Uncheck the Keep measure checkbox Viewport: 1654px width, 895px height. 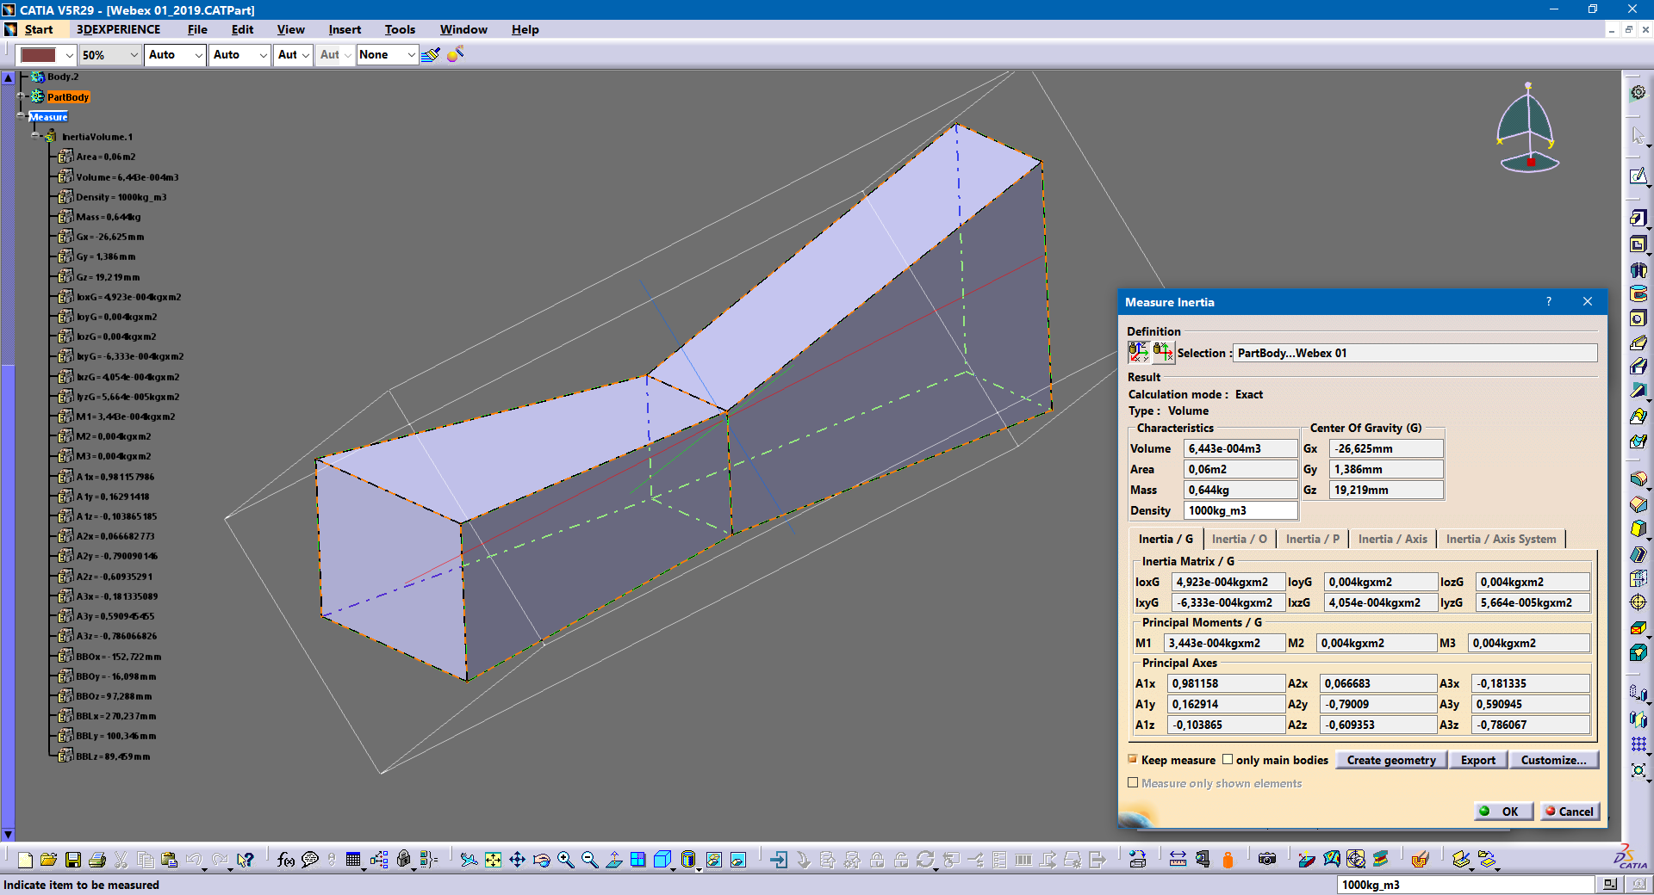(x=1133, y=760)
